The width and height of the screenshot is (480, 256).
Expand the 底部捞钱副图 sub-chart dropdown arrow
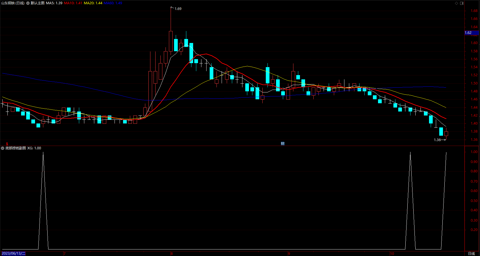click(3, 148)
